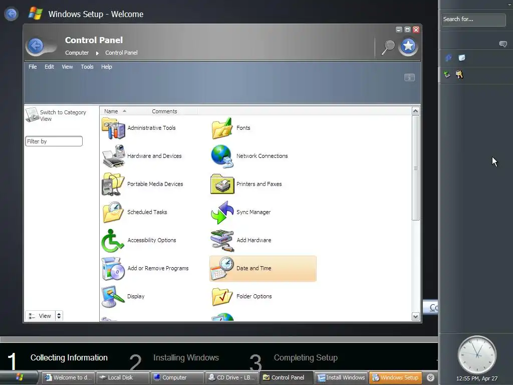513x385 pixels.
Task: Click the keys icon in the sidebar
Action: (x=459, y=75)
